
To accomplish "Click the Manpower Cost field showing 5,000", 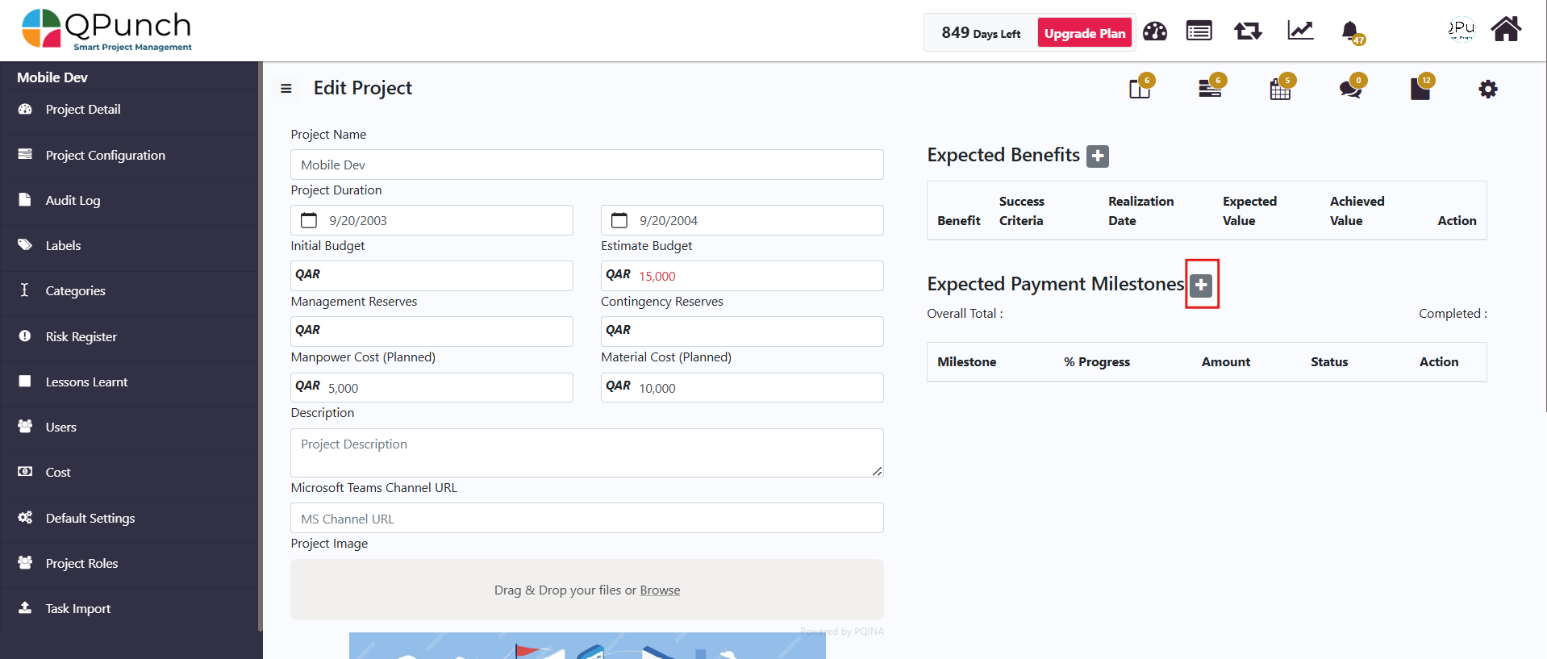I will (x=432, y=387).
